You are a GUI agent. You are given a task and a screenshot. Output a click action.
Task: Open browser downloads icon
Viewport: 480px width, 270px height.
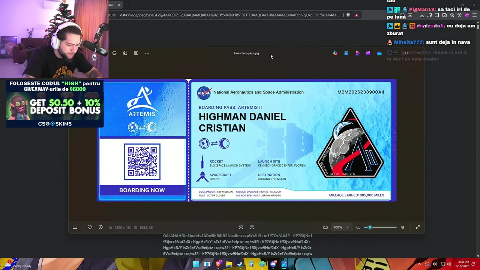point(422,15)
